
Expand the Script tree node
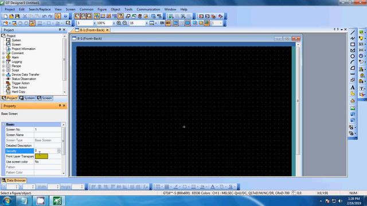click(3, 70)
